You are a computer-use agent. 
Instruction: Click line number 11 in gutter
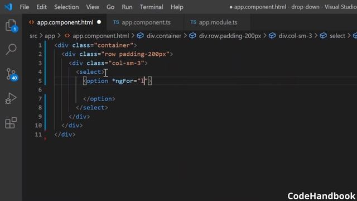pyautogui.click(x=38, y=135)
